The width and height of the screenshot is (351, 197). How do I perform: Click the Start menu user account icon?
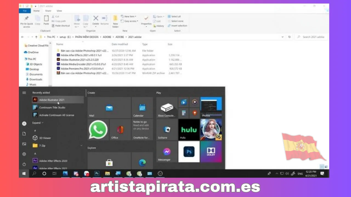(24, 124)
